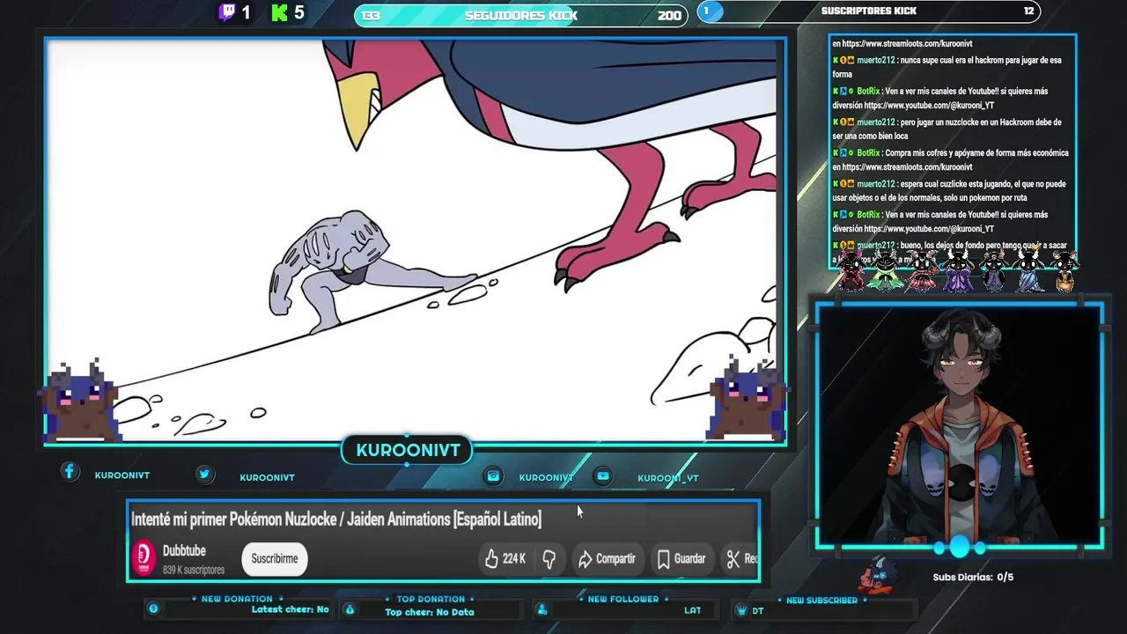Click the 'Subs Diarias: 0/5' counter
Screen dimensions: 1127x634
point(973,577)
